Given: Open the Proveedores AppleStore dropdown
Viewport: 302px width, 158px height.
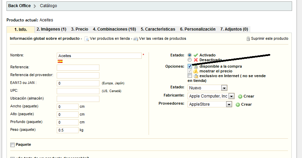Looking at the screenshot, I should pyautogui.click(x=210, y=104).
